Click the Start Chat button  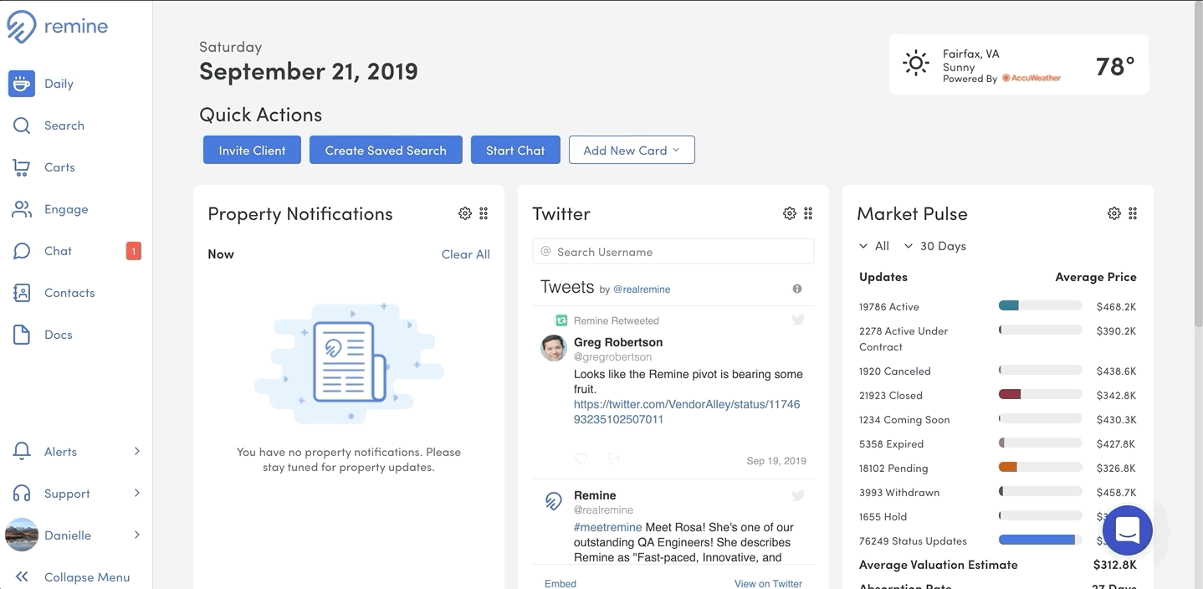pyautogui.click(x=515, y=150)
